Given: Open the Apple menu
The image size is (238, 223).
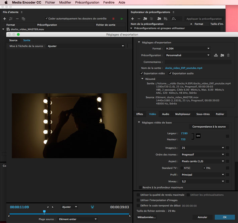Looking at the screenshot, I should (6, 2).
